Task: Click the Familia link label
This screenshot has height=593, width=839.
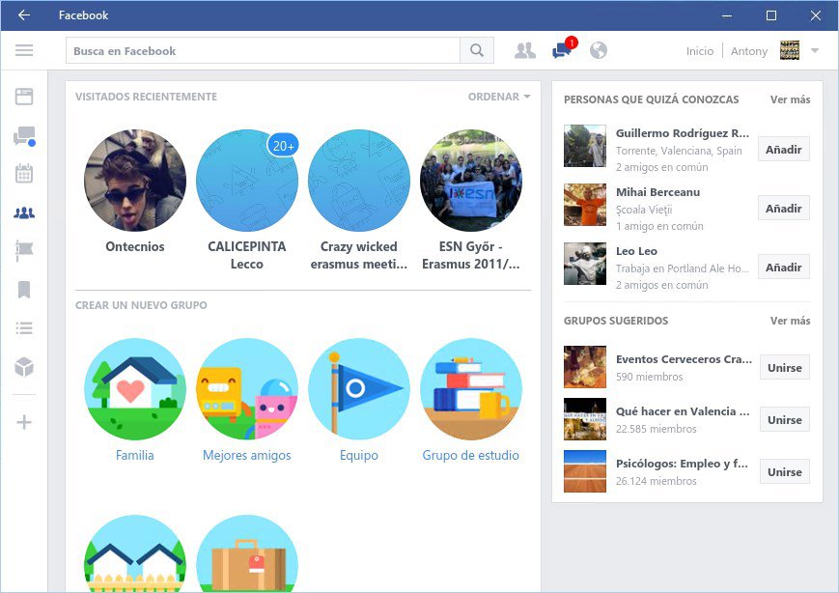Action: [x=135, y=455]
